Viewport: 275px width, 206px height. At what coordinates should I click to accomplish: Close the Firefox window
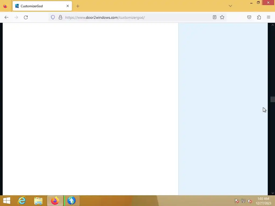click(268, 2)
